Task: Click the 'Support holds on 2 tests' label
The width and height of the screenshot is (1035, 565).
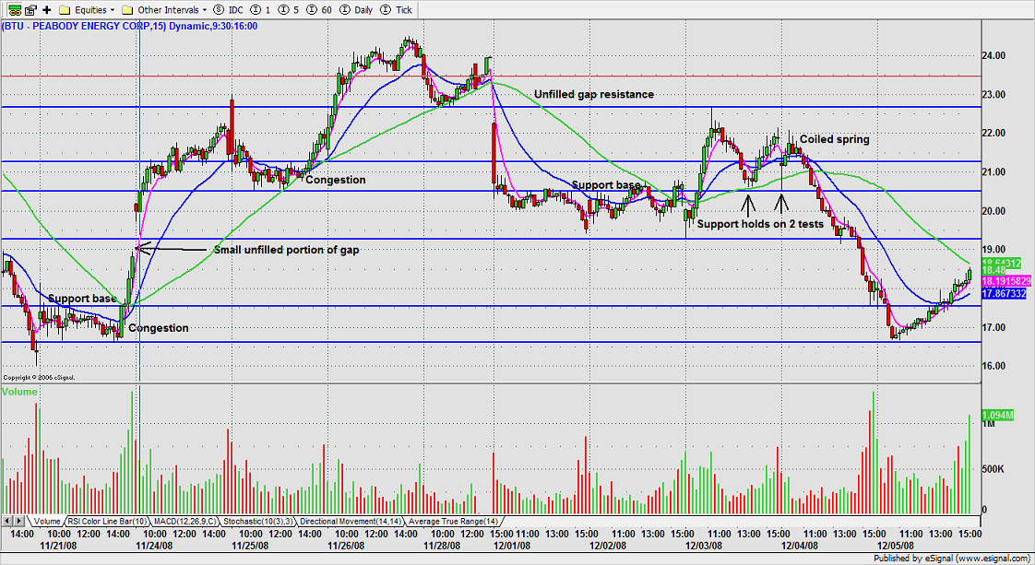Action: (x=760, y=224)
